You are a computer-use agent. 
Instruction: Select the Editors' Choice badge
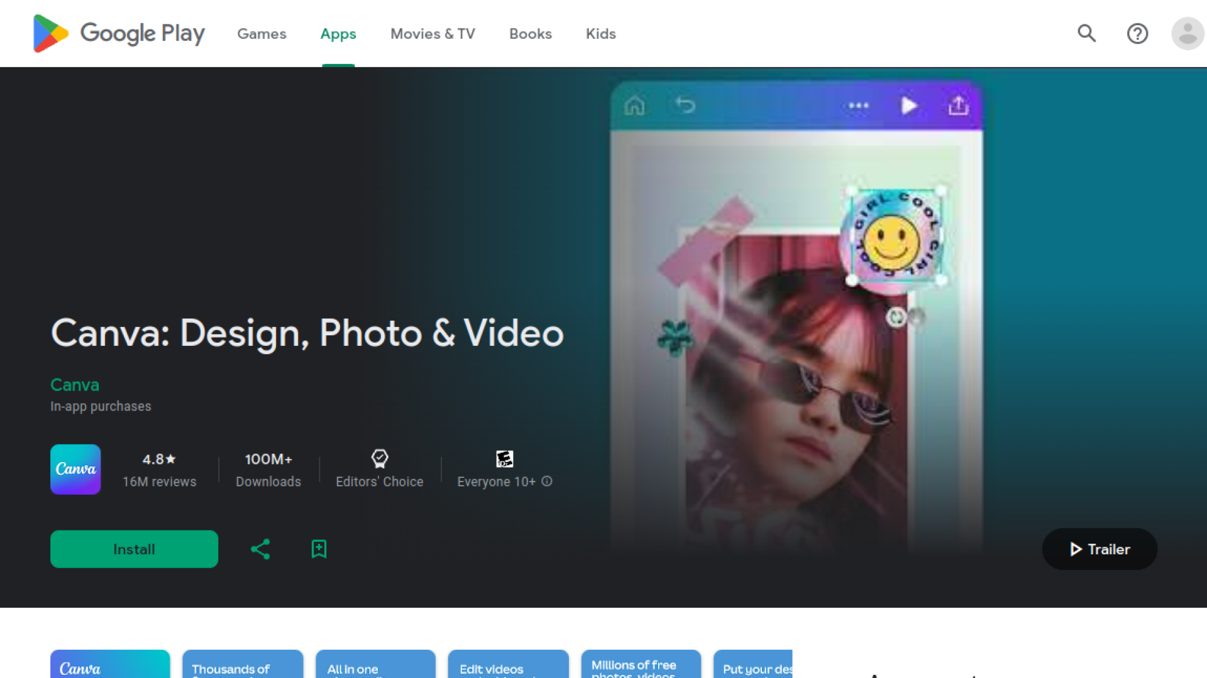pos(379,469)
